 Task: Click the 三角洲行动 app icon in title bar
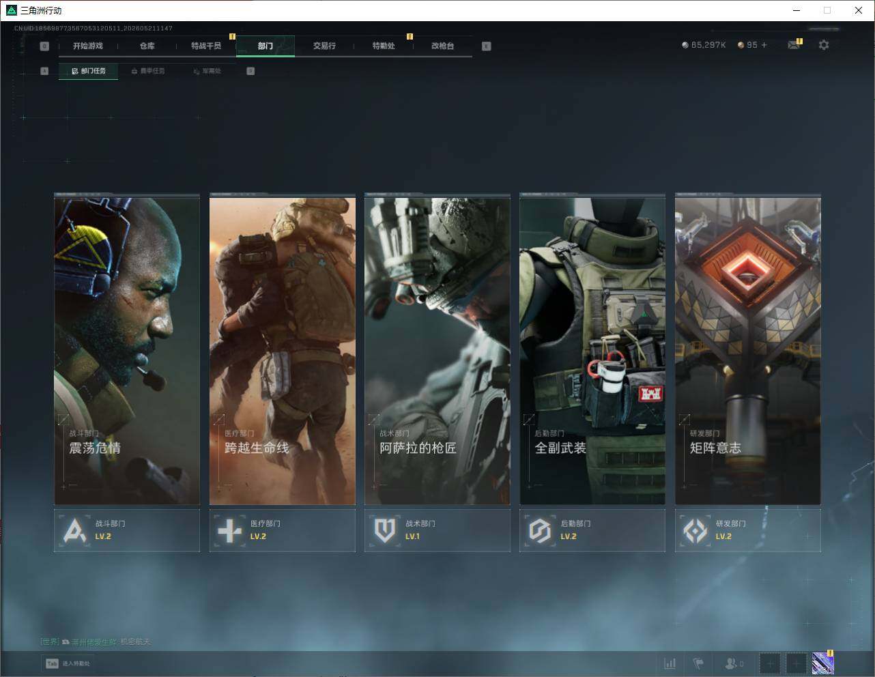[11, 10]
